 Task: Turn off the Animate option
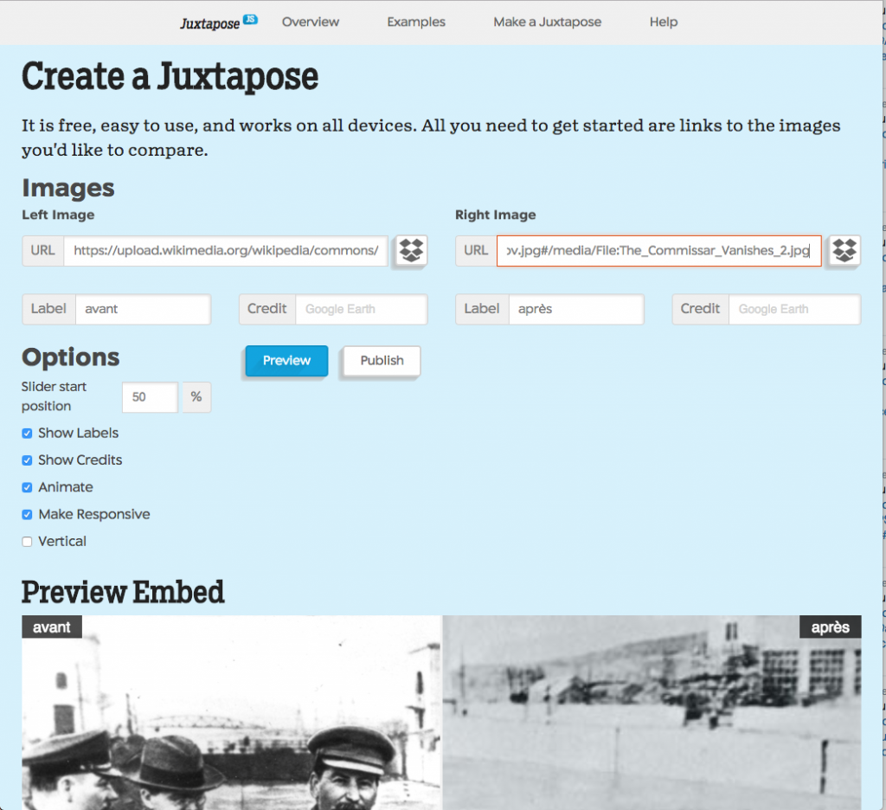(x=26, y=487)
